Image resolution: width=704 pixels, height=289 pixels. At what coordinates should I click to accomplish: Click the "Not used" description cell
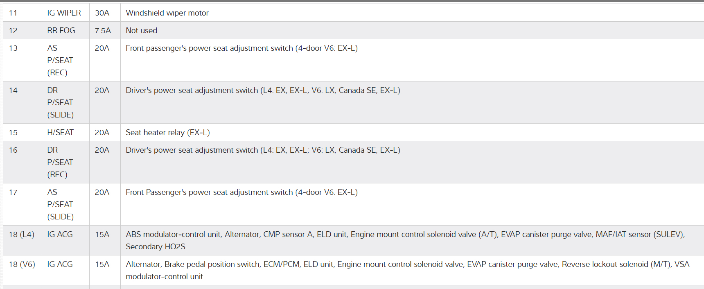[141, 31]
